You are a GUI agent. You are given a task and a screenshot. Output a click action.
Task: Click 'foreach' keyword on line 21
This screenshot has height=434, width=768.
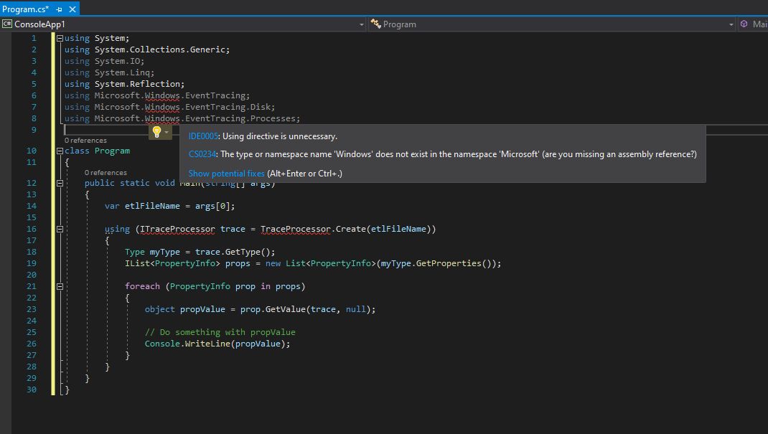pos(142,286)
